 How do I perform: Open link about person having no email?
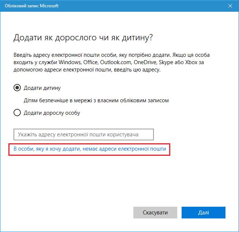(x=90, y=149)
